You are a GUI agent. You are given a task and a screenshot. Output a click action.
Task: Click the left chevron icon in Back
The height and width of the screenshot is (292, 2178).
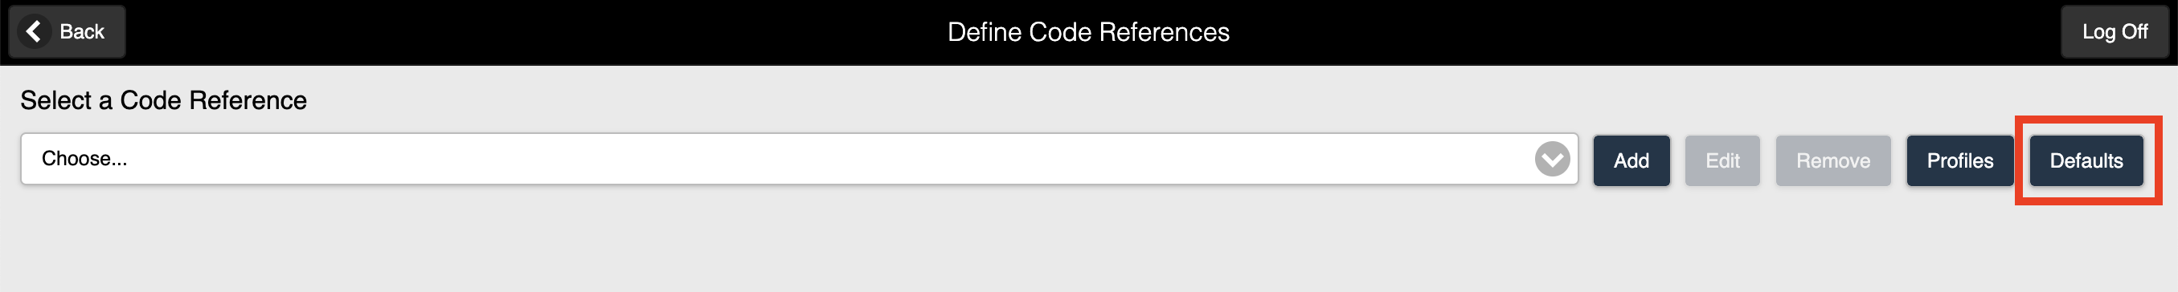[x=34, y=31]
